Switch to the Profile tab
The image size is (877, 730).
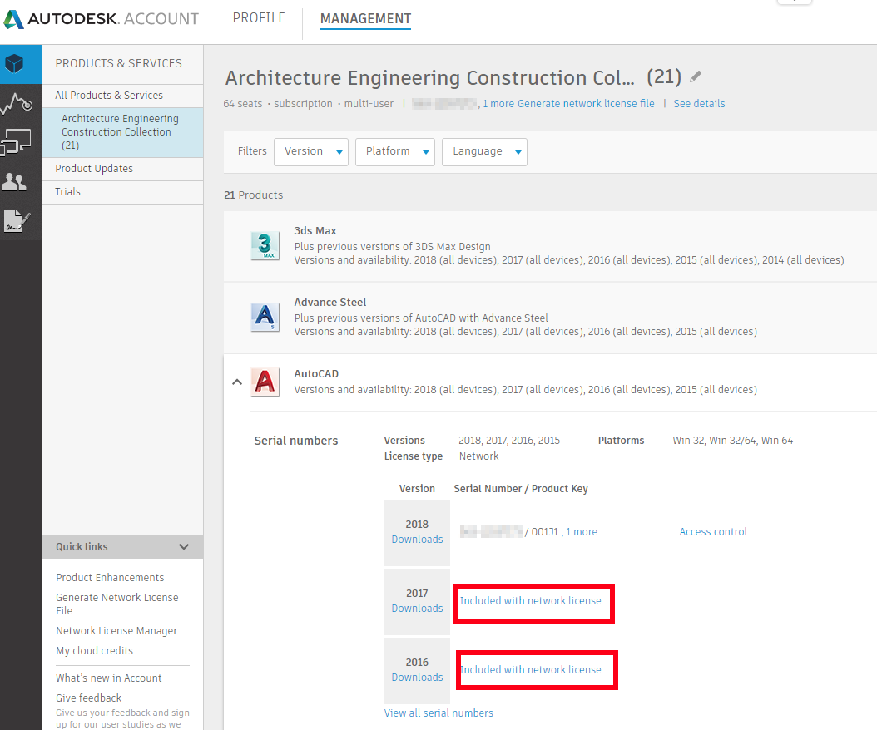(x=259, y=18)
